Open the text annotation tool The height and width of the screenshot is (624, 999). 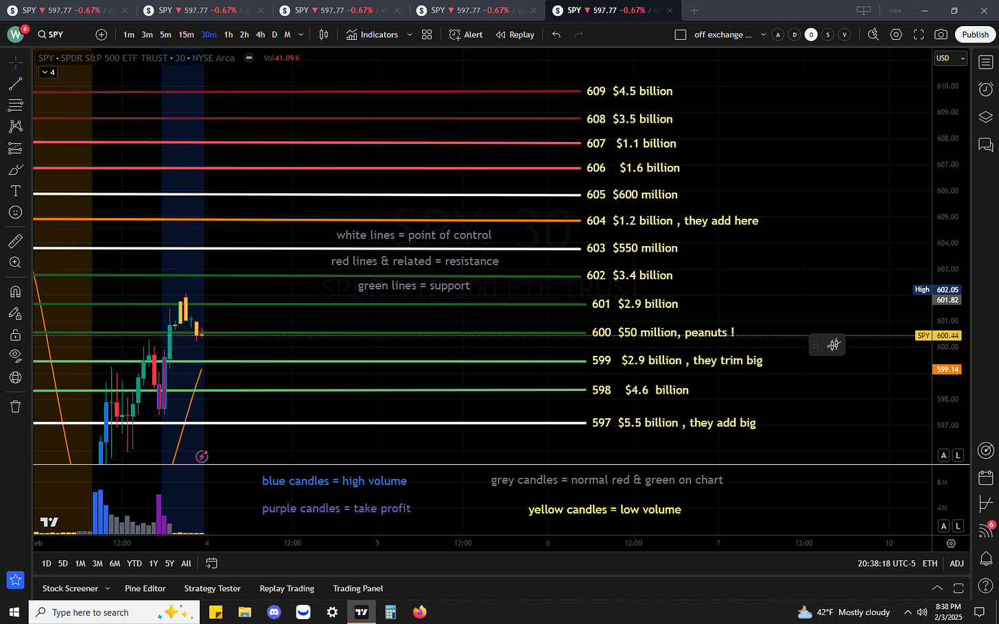click(15, 191)
